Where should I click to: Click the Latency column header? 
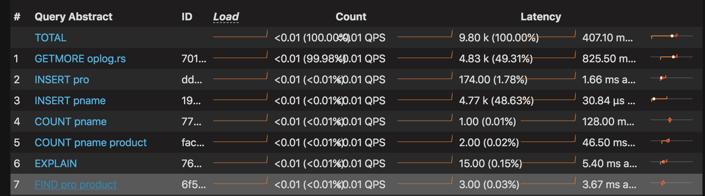(x=541, y=17)
